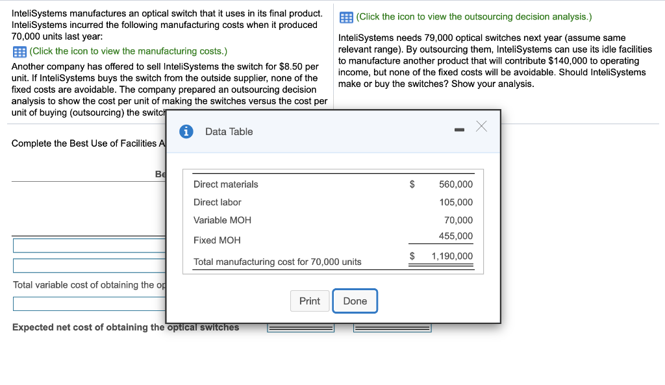The image size is (665, 385).
Task: Select the second blank row input field
Action: click(89, 266)
